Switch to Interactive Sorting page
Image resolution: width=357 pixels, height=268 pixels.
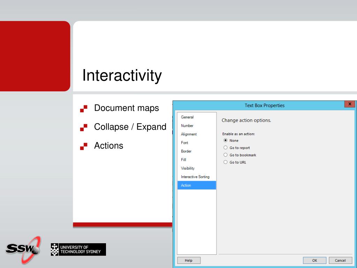[x=197, y=177]
